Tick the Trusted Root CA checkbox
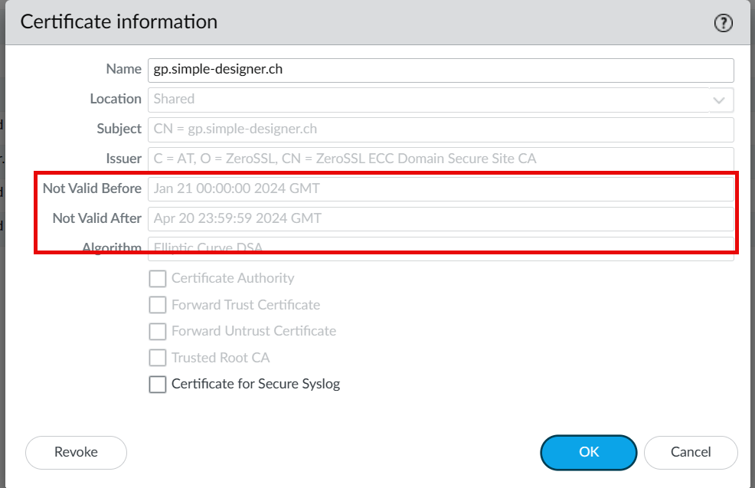This screenshot has width=755, height=488. click(157, 358)
